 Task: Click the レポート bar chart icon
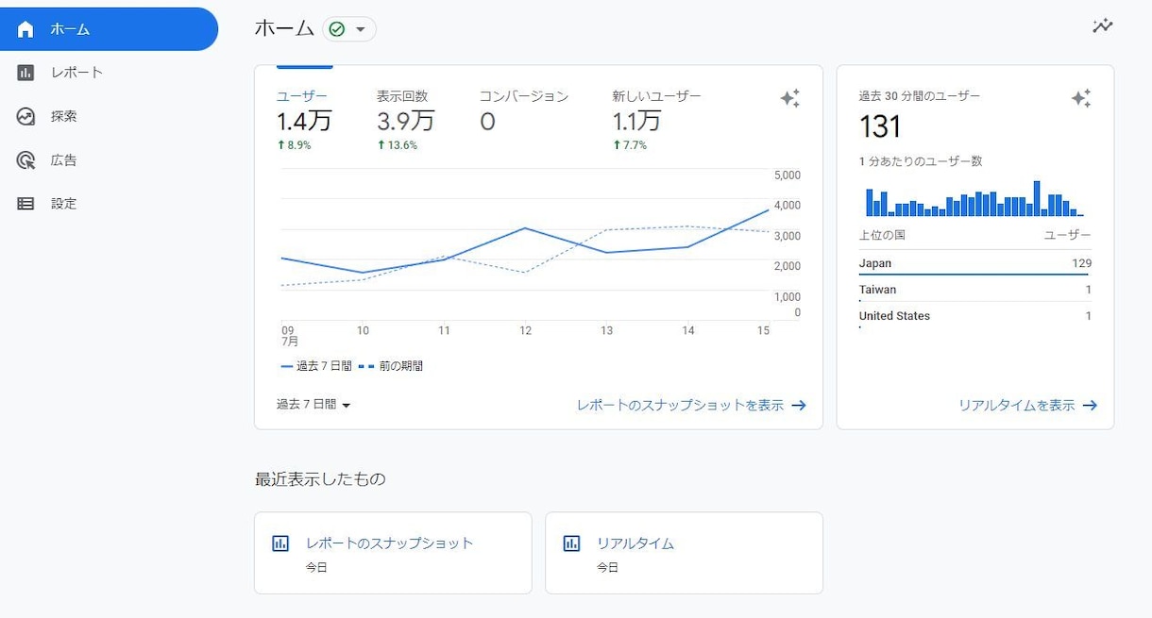click(x=25, y=73)
